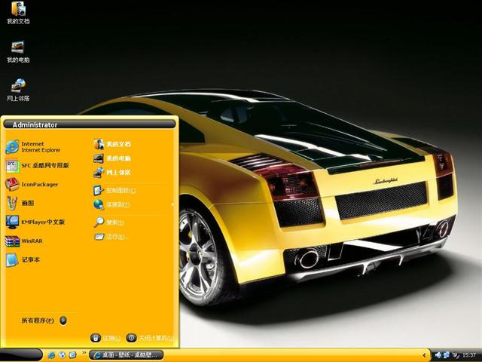Viewport: 482px width, 362px height.
Task: Click the 关闭计算机 (Shut Down) button
Action: pos(151,338)
